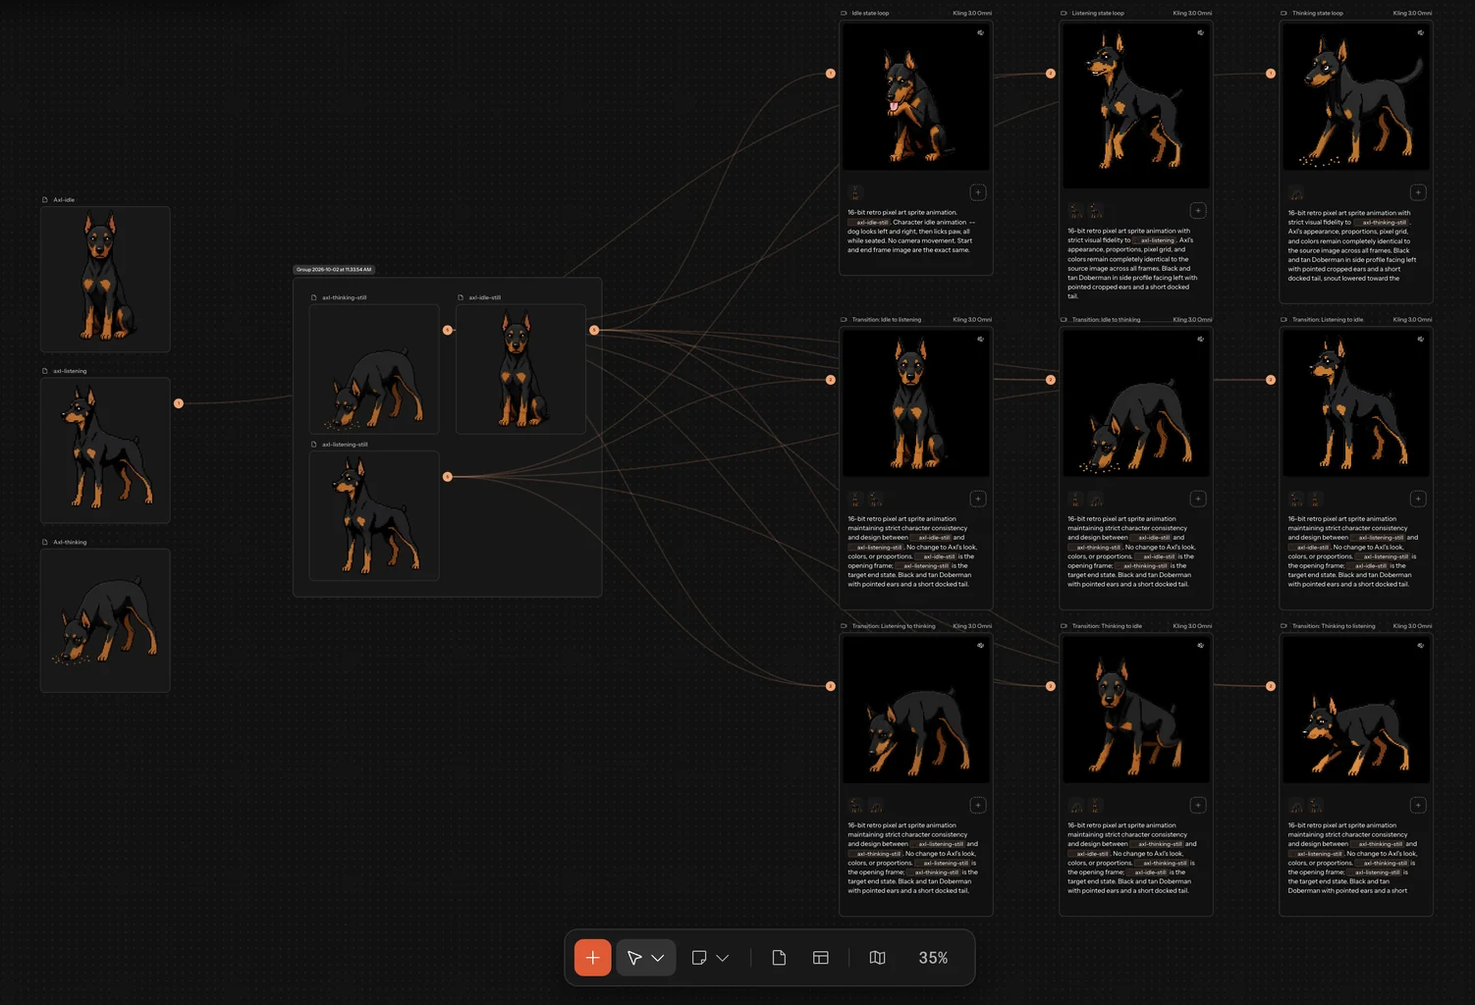Image resolution: width=1475 pixels, height=1005 pixels.
Task: Click the Group 2026-10-02 label tag
Action: [x=334, y=269]
